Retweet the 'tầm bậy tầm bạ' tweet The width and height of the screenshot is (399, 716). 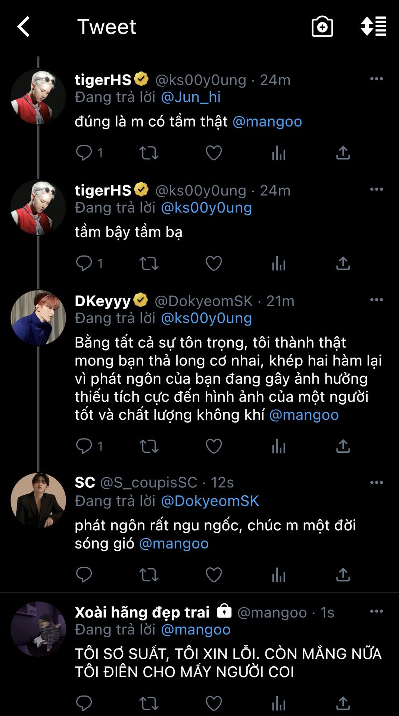(149, 264)
